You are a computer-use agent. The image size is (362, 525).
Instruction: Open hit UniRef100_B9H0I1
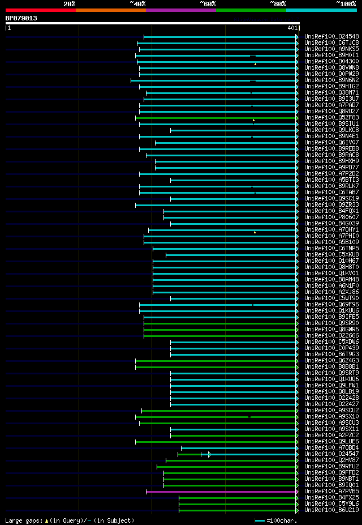point(331,56)
